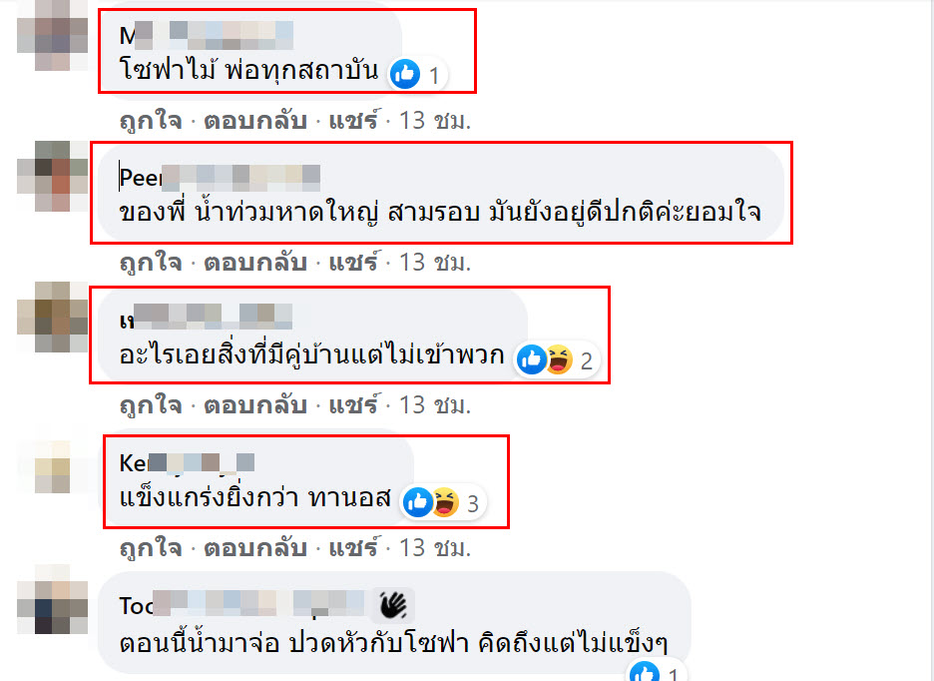
Task: Open the laughing emoji reaction on Ke's comment
Action: click(x=445, y=502)
